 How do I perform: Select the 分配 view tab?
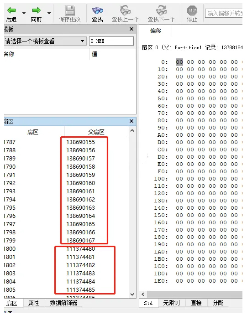(x=218, y=303)
